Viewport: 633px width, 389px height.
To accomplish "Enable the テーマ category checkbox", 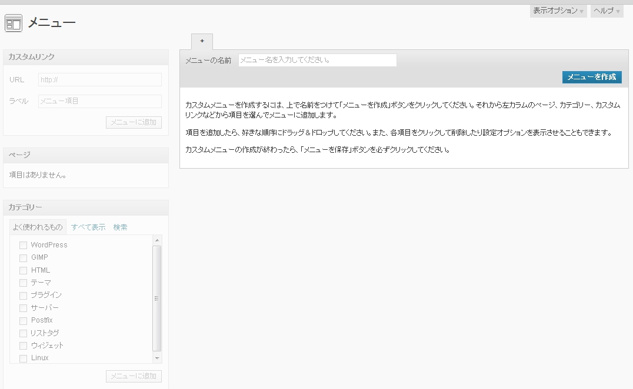I will point(23,282).
